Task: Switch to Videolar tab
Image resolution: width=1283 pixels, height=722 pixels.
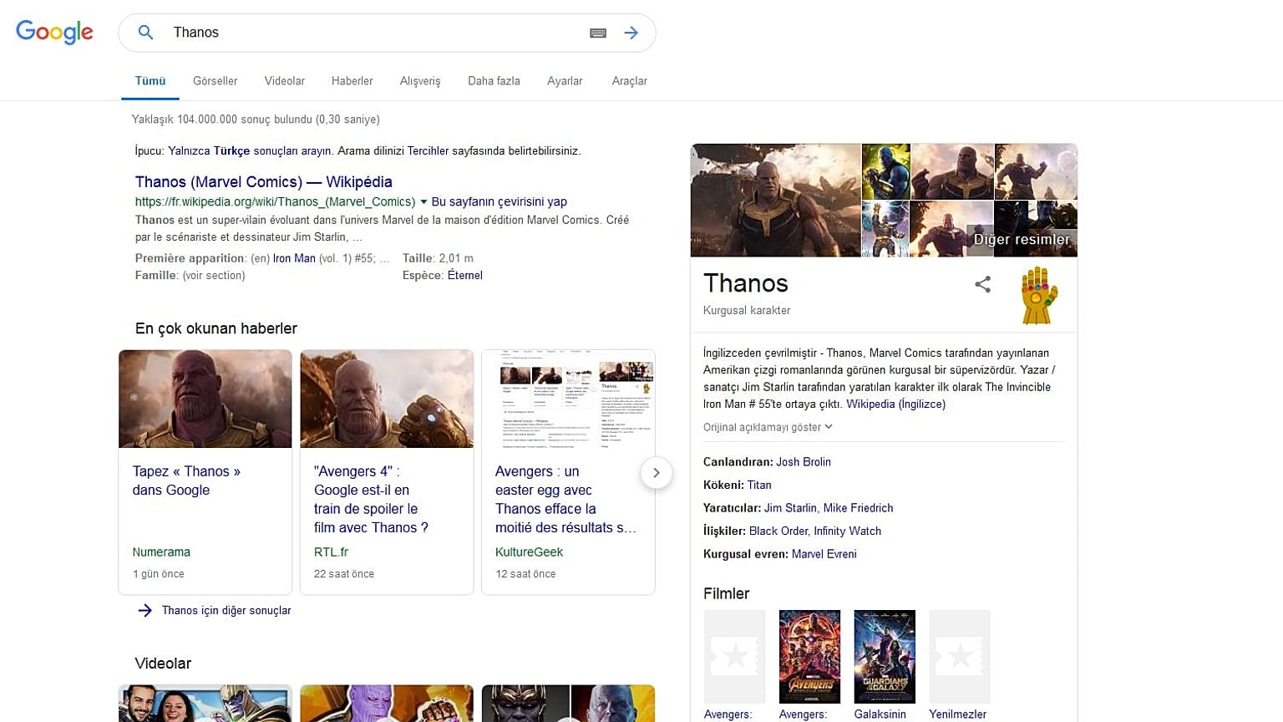Action: tap(285, 81)
